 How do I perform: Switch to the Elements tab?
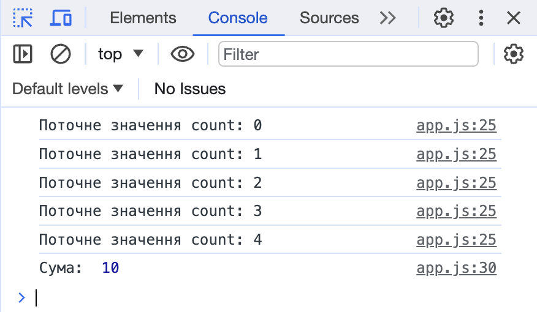point(143,18)
